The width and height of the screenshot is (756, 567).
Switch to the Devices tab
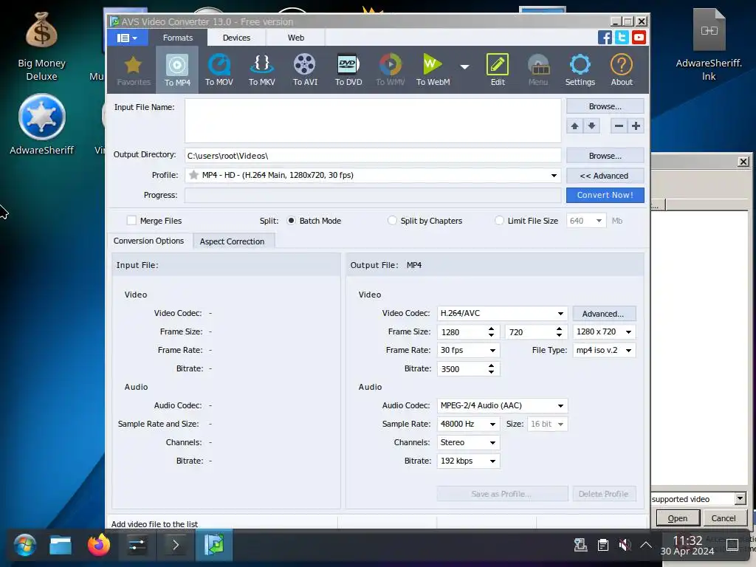pyautogui.click(x=236, y=38)
